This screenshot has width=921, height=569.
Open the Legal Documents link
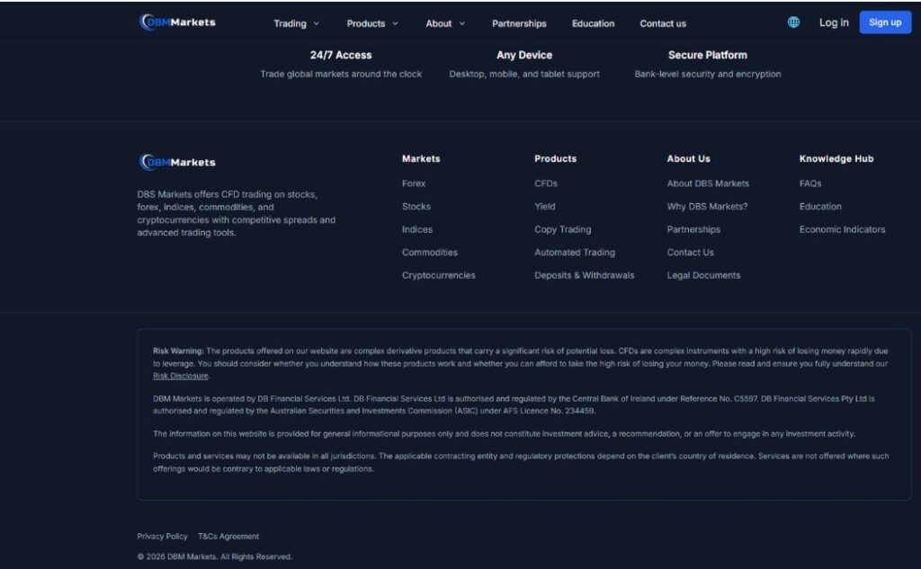tap(703, 275)
